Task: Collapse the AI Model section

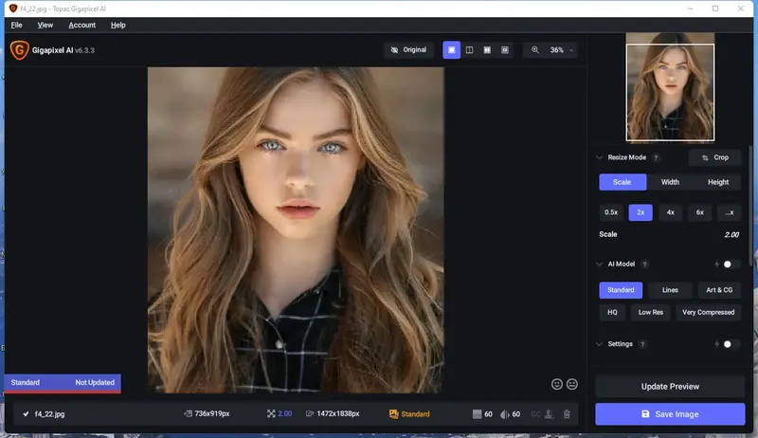Action: coord(600,264)
